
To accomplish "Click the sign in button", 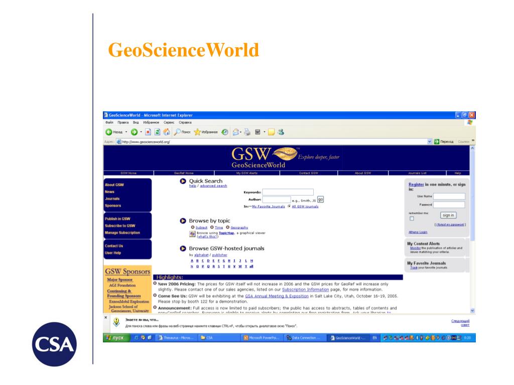I will click(x=448, y=215).
